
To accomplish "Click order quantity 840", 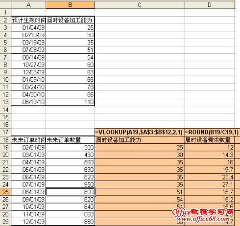I will (x=70, y=207).
